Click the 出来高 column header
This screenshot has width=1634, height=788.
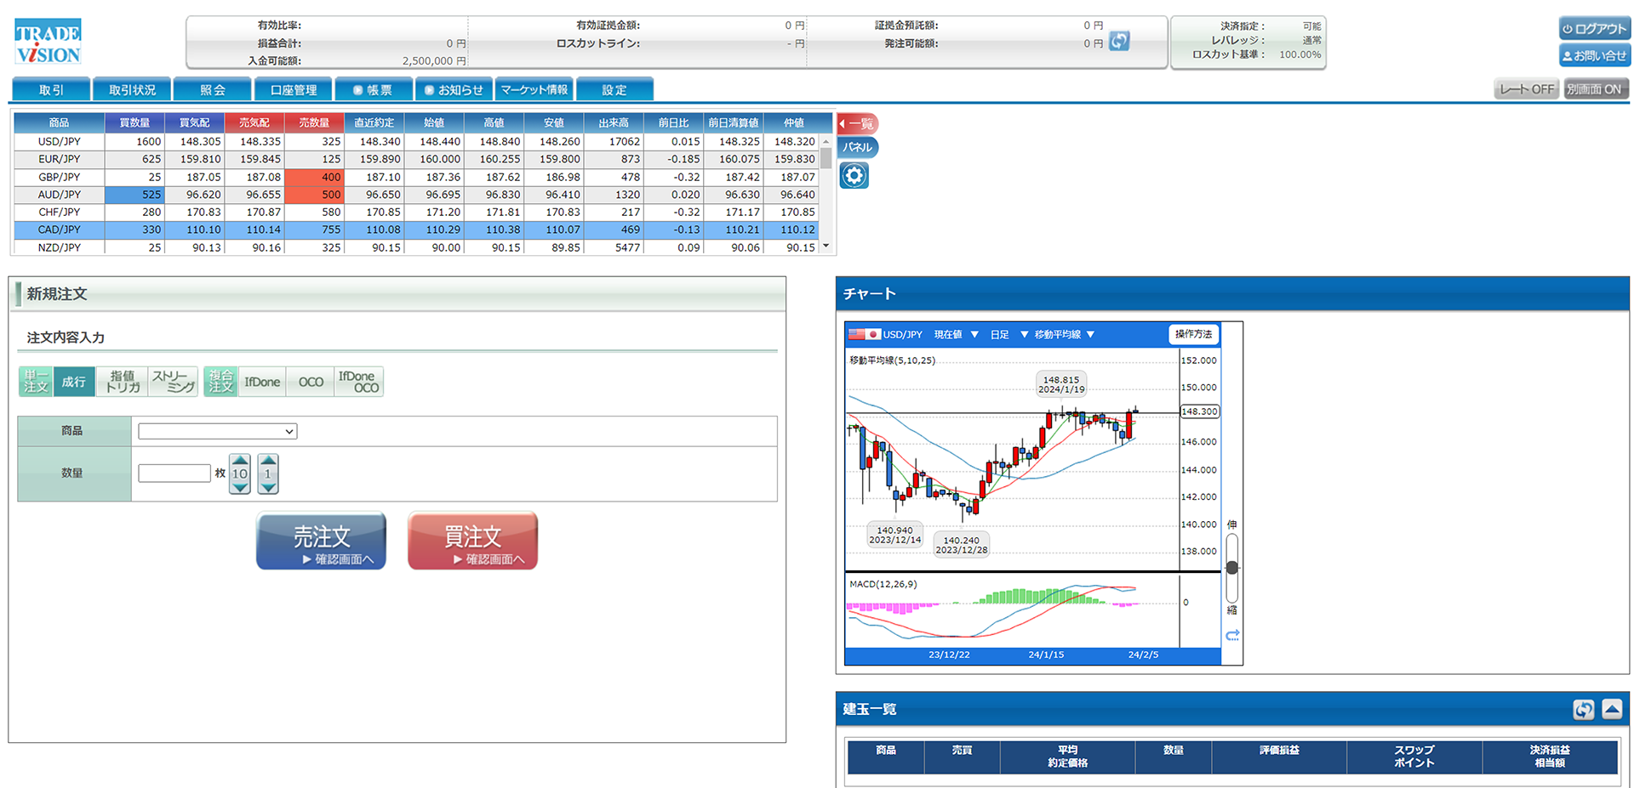(614, 122)
